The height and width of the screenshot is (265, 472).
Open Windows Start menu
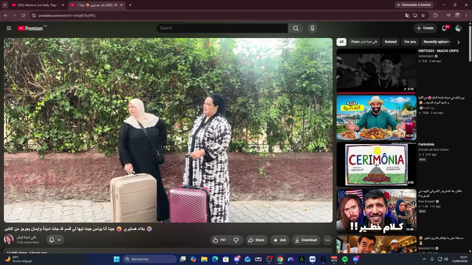point(117,259)
